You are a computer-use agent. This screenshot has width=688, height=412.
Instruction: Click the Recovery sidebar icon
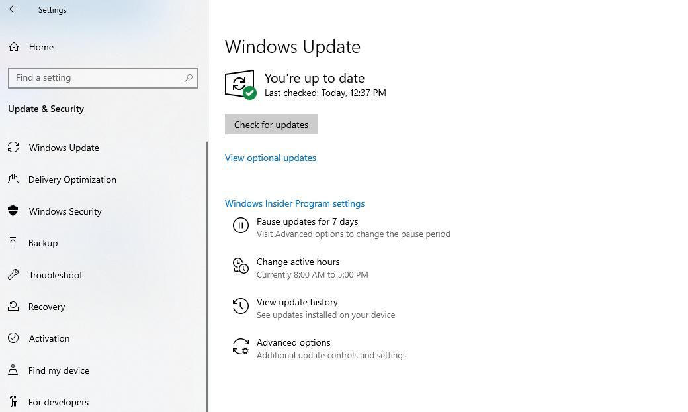coord(13,306)
